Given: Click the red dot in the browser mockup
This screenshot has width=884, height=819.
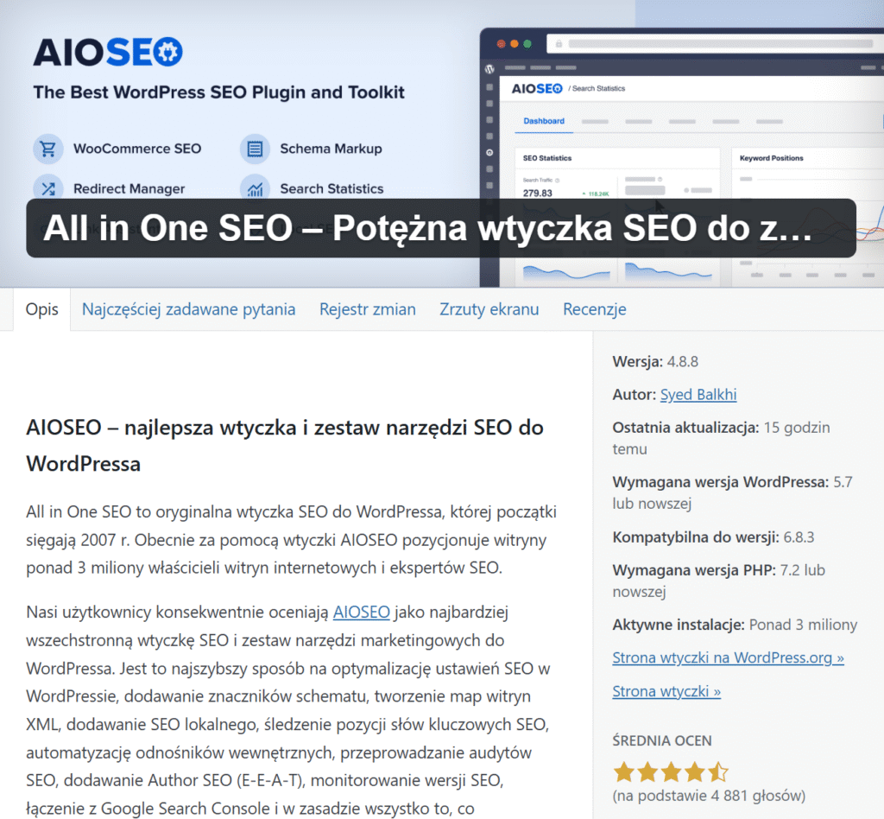Looking at the screenshot, I should (501, 43).
